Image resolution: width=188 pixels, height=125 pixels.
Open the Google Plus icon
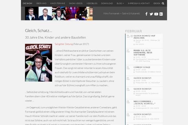(x=161, y=14)
